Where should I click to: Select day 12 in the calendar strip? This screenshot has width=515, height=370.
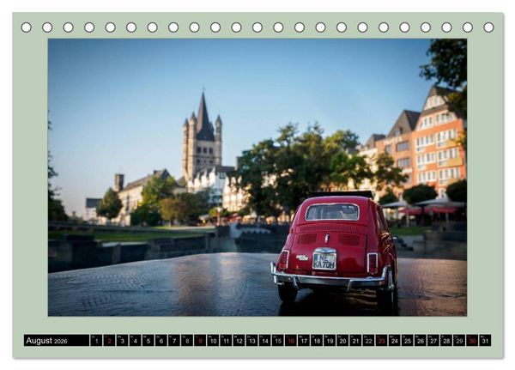(239, 341)
